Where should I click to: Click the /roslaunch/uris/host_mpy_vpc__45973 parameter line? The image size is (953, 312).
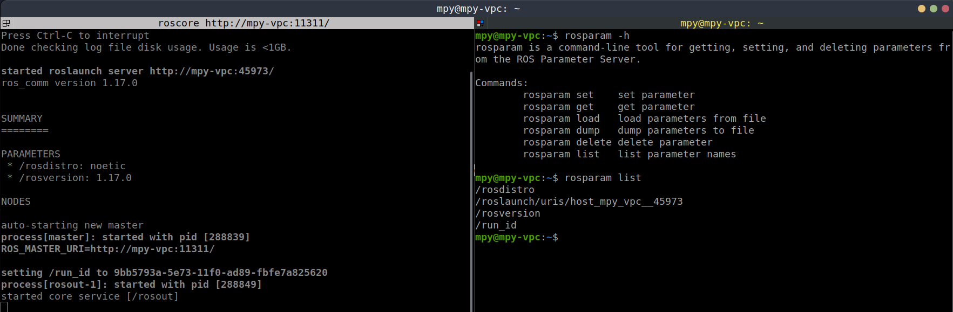pos(579,202)
